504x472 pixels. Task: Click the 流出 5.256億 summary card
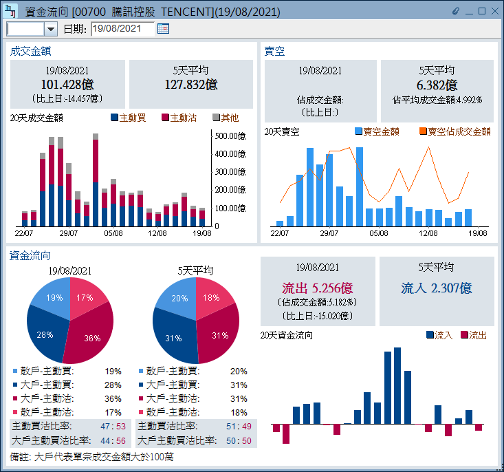[x=318, y=291]
